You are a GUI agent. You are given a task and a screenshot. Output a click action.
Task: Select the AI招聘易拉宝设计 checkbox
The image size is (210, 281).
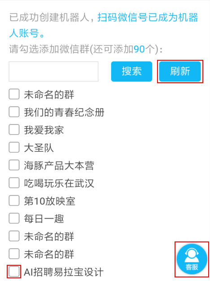click(x=14, y=272)
